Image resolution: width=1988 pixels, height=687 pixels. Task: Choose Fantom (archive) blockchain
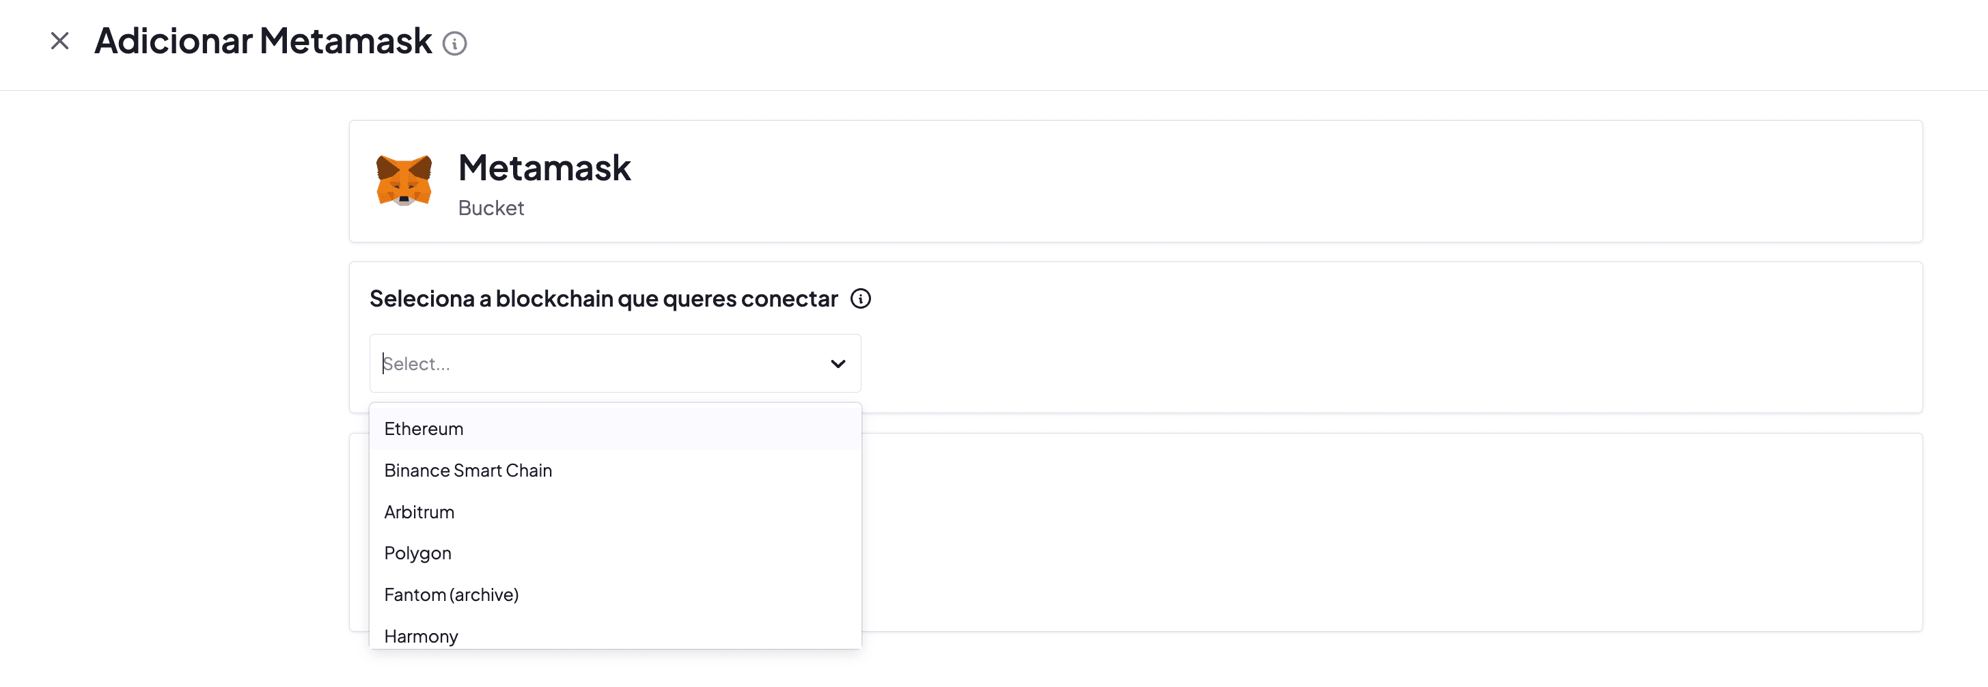click(x=451, y=595)
